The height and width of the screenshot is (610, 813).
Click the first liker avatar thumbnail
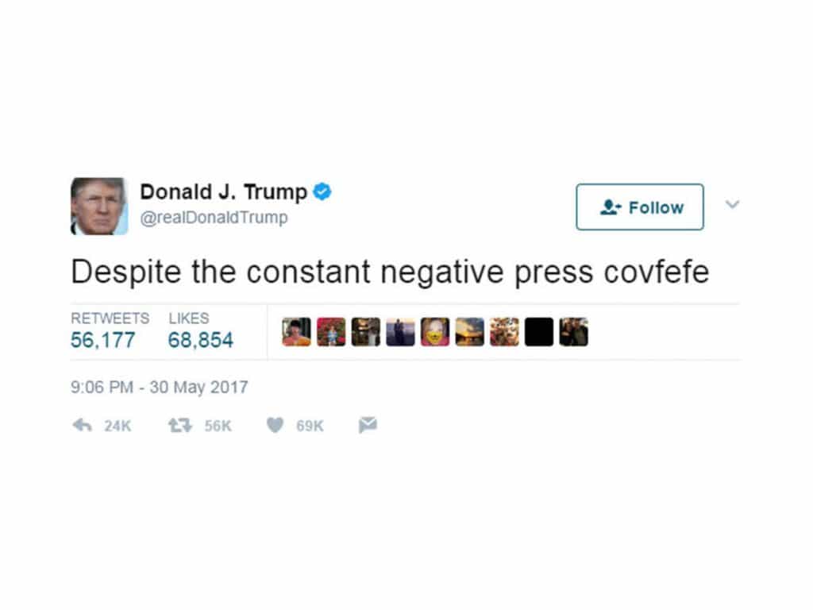coord(297,332)
